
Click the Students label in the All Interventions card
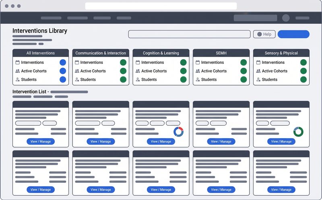(29, 80)
